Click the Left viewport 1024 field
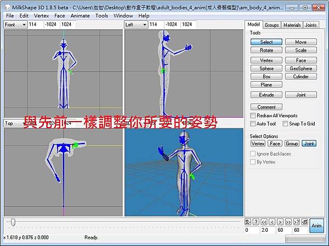This screenshot has width=329, height=246. point(189,25)
